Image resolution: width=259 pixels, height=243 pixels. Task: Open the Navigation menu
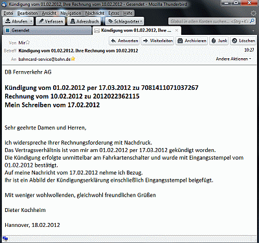pyautogui.click(x=71, y=14)
